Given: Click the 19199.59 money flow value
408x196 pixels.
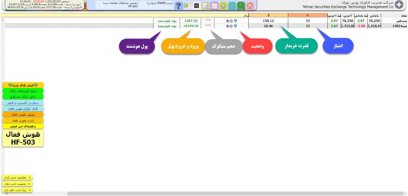Looking at the screenshot, I should 191,26.
